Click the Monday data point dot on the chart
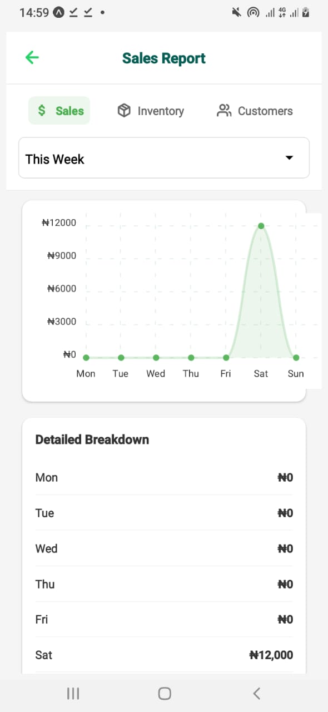 tap(86, 358)
